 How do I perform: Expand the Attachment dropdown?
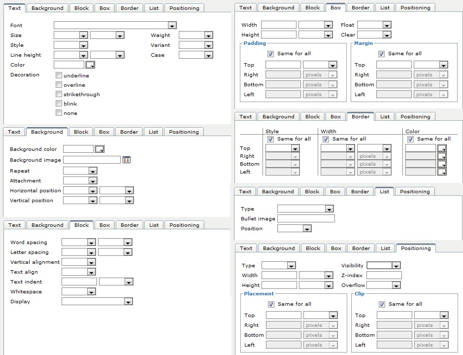pos(80,180)
